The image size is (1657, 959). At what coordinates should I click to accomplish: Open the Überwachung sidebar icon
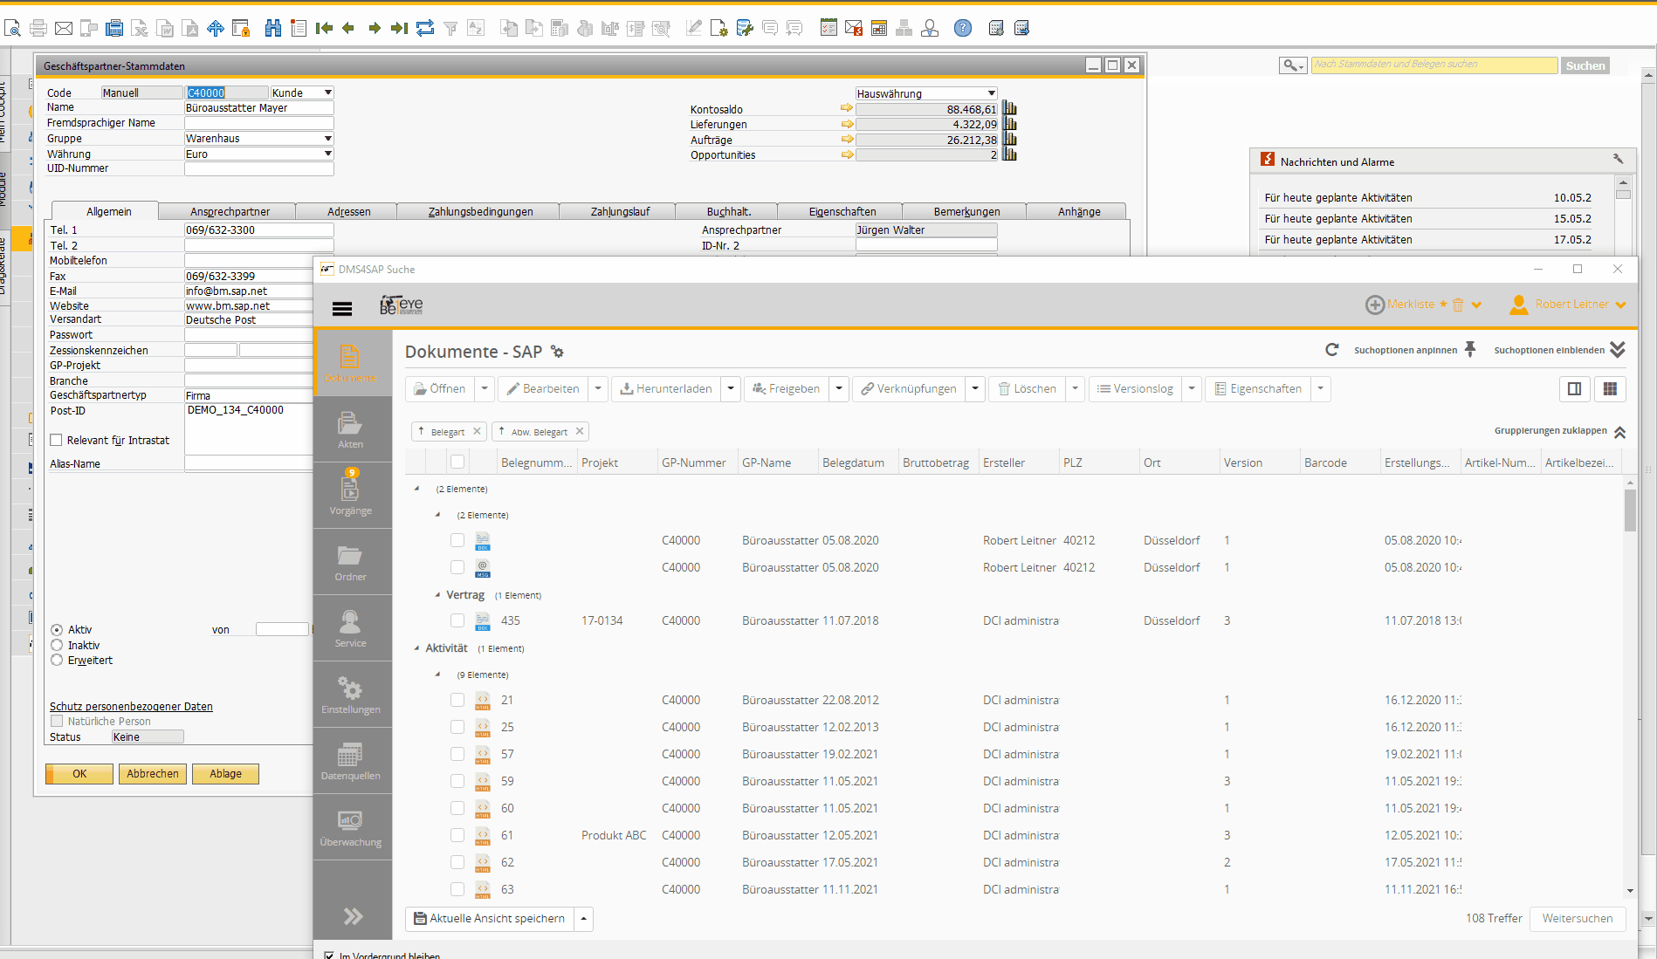(x=350, y=827)
